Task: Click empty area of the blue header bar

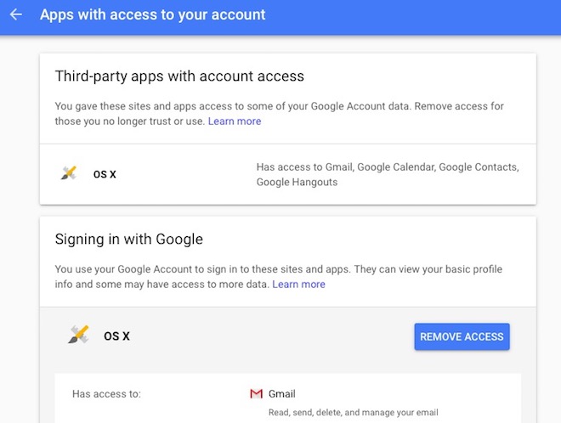Action: coord(425,15)
